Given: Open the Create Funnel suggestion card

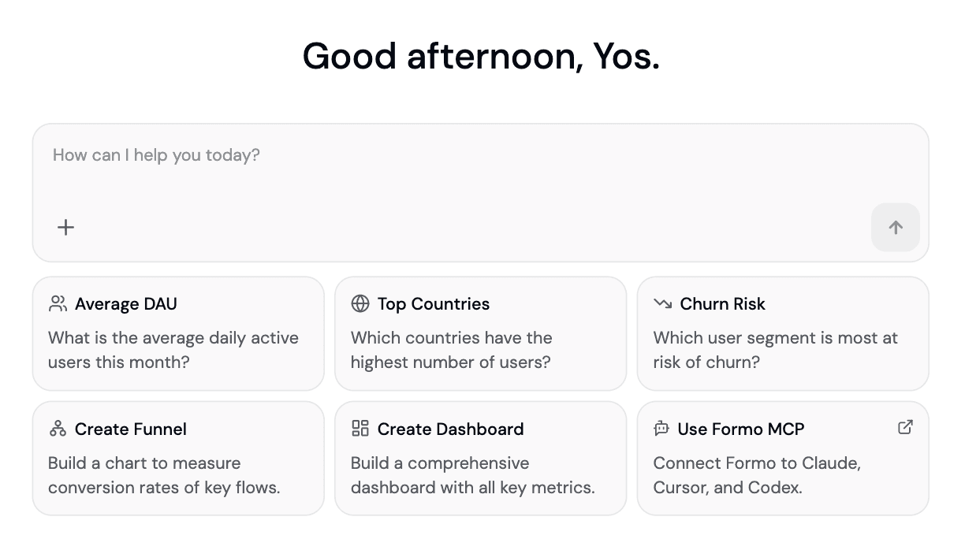Looking at the screenshot, I should [x=178, y=459].
